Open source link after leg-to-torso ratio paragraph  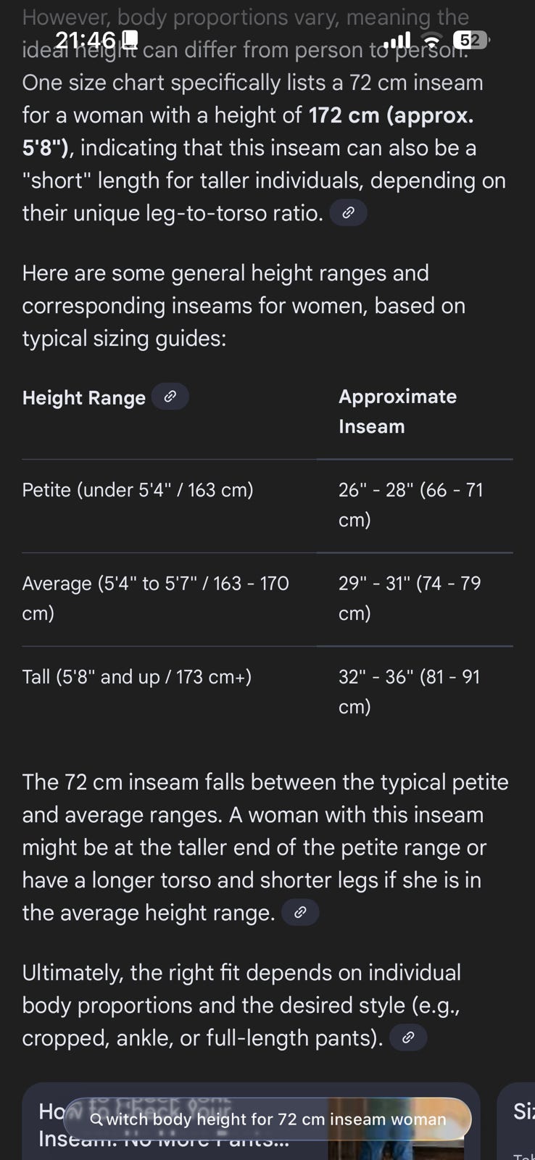[348, 213]
